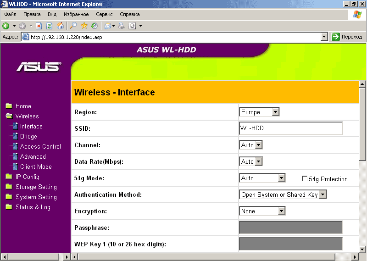Screen dimensions: 367x261
Task: Click the disabled WEP Key 1 field
Action: pyautogui.click(x=291, y=244)
